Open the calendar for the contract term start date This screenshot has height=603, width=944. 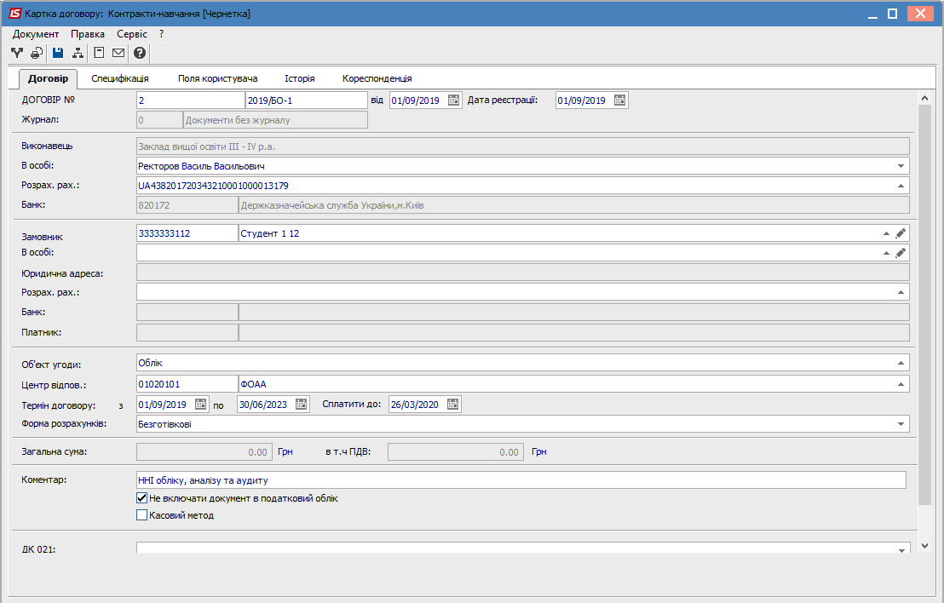tap(201, 405)
